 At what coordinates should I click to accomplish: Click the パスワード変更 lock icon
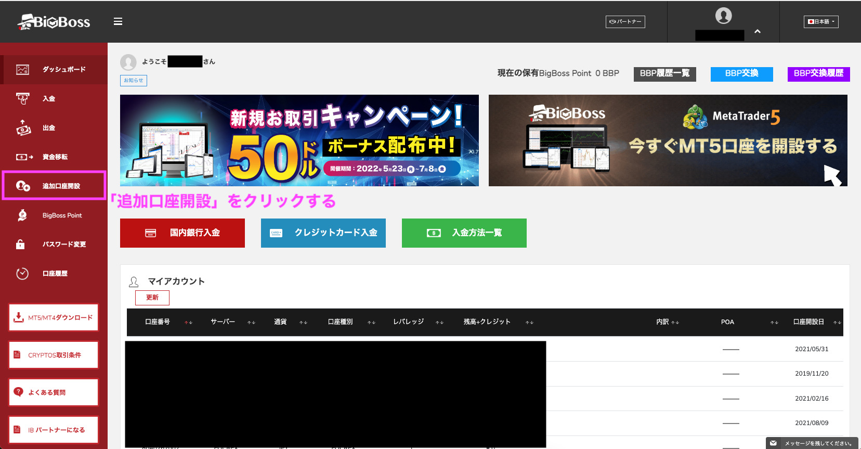(x=20, y=244)
